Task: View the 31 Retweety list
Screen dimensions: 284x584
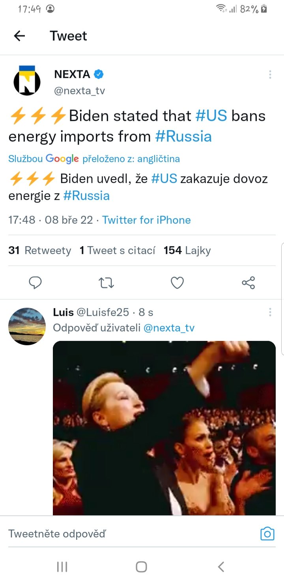Action: click(39, 251)
